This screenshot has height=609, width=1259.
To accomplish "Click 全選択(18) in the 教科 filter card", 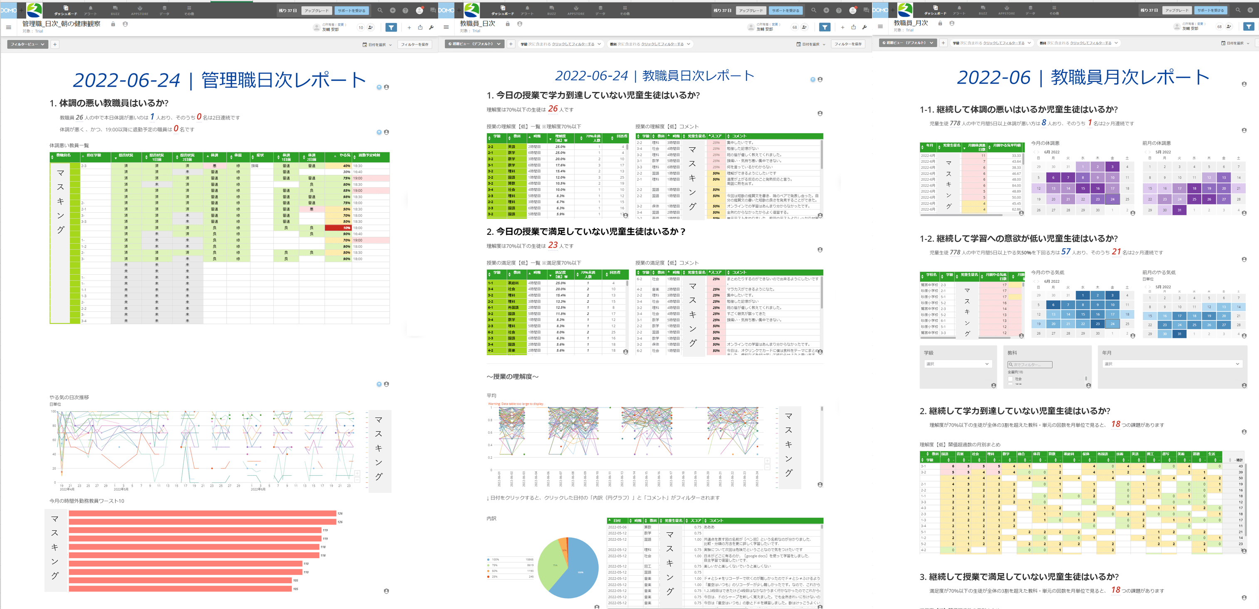I will pyautogui.click(x=1015, y=372).
